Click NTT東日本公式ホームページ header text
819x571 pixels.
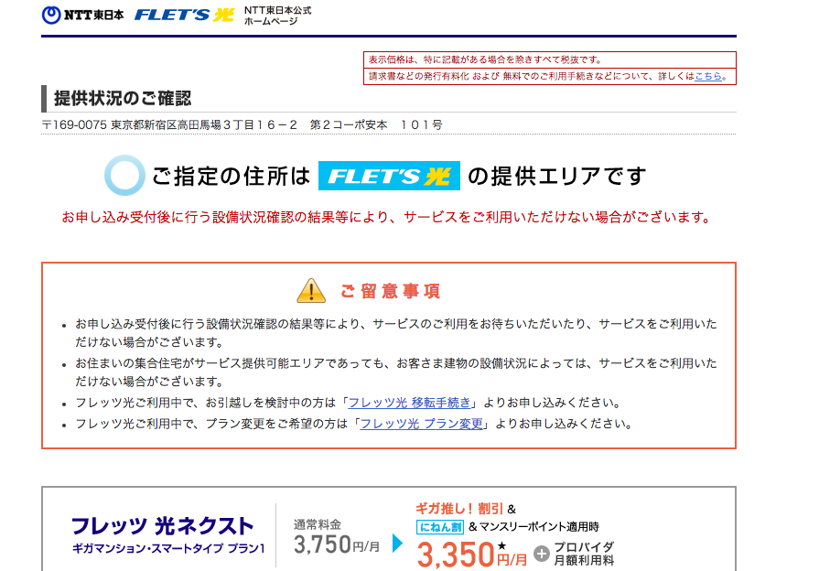(278, 16)
